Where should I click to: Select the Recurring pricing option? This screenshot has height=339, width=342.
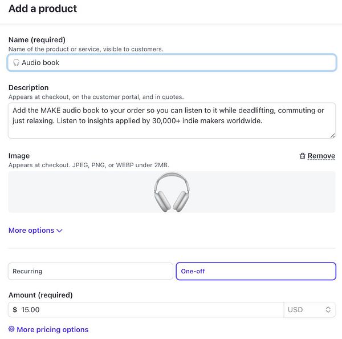coord(90,271)
